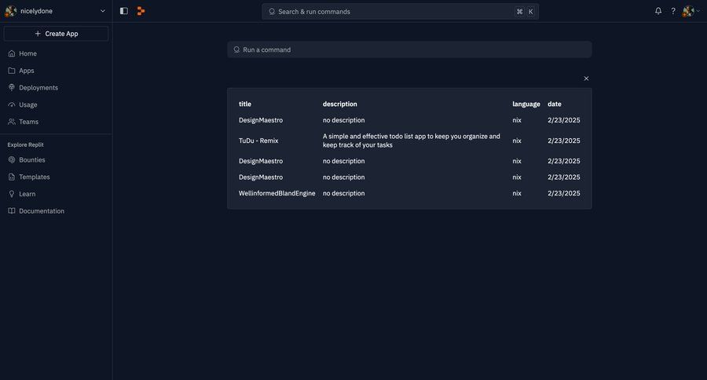Viewport: 707px width, 380px height.
Task: Click the Templates icon
Action: (x=12, y=177)
